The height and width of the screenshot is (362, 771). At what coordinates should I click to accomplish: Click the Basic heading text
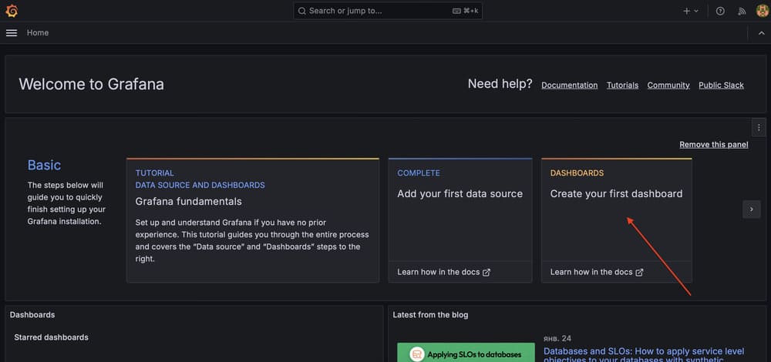click(x=44, y=165)
